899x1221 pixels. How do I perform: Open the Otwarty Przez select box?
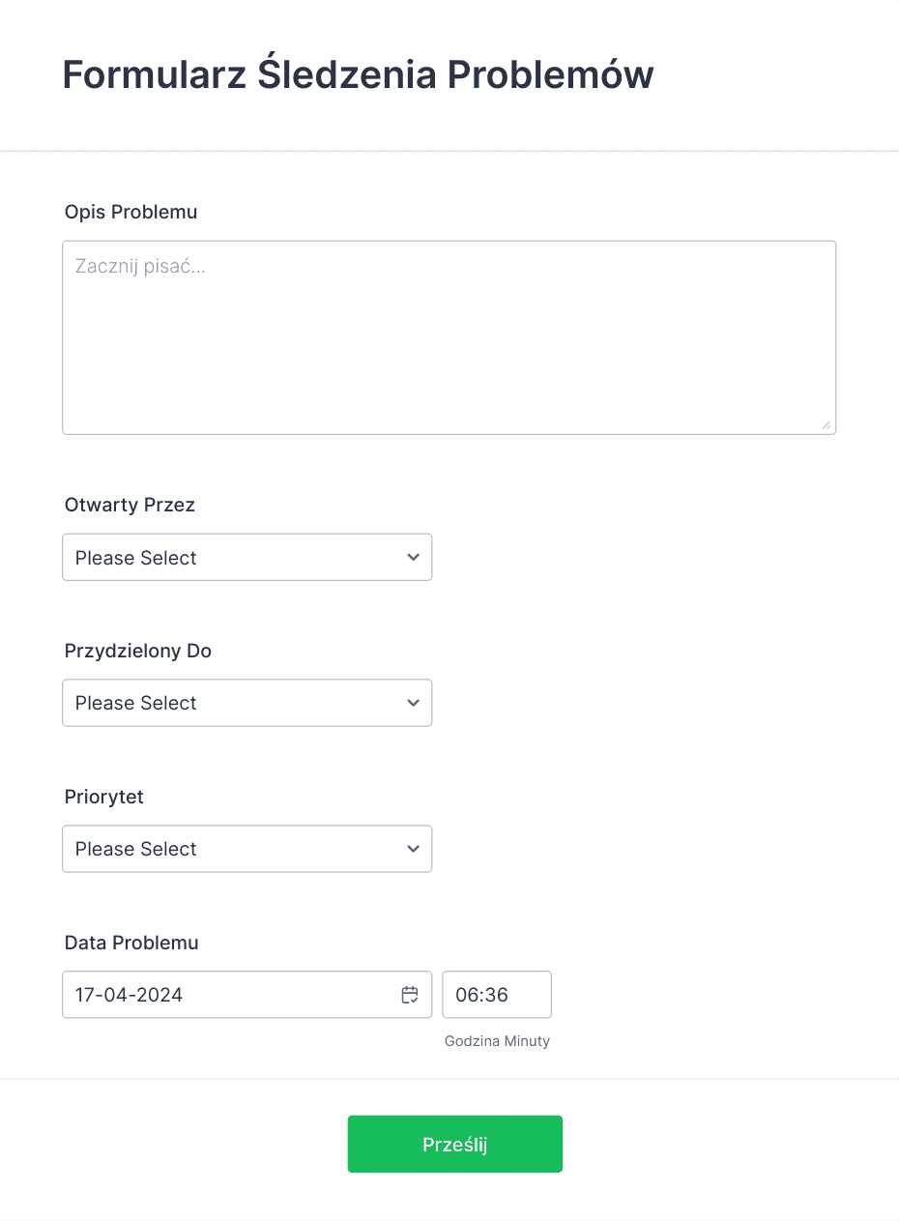(246, 558)
